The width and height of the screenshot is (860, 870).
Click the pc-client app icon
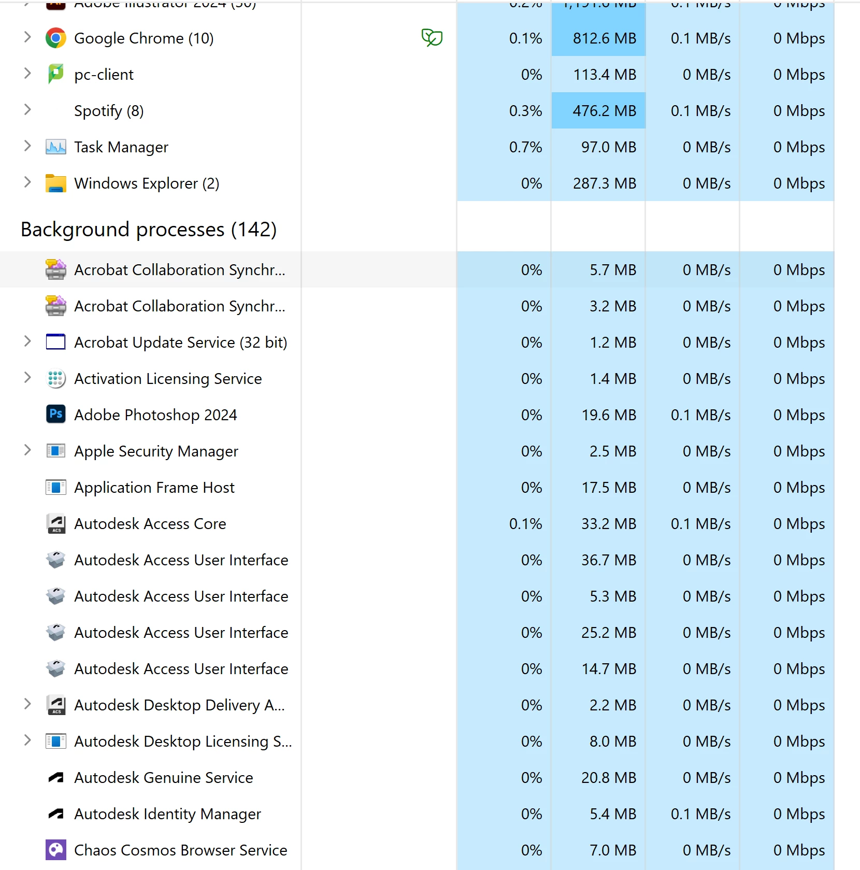[x=55, y=75]
